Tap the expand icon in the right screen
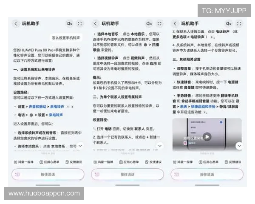 [x=239, y=24]
